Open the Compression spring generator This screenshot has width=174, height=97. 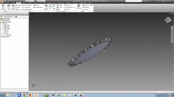(x=79, y=6)
